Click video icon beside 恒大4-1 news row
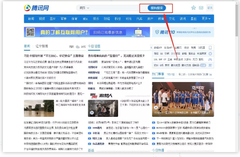240x157 pixels. pos(153,123)
